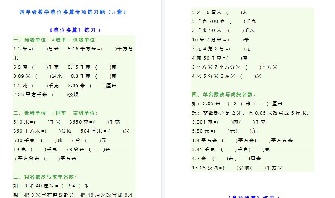Click the blank after 2.25 平方千米=
The image size is (335, 198).
click(x=60, y=95)
